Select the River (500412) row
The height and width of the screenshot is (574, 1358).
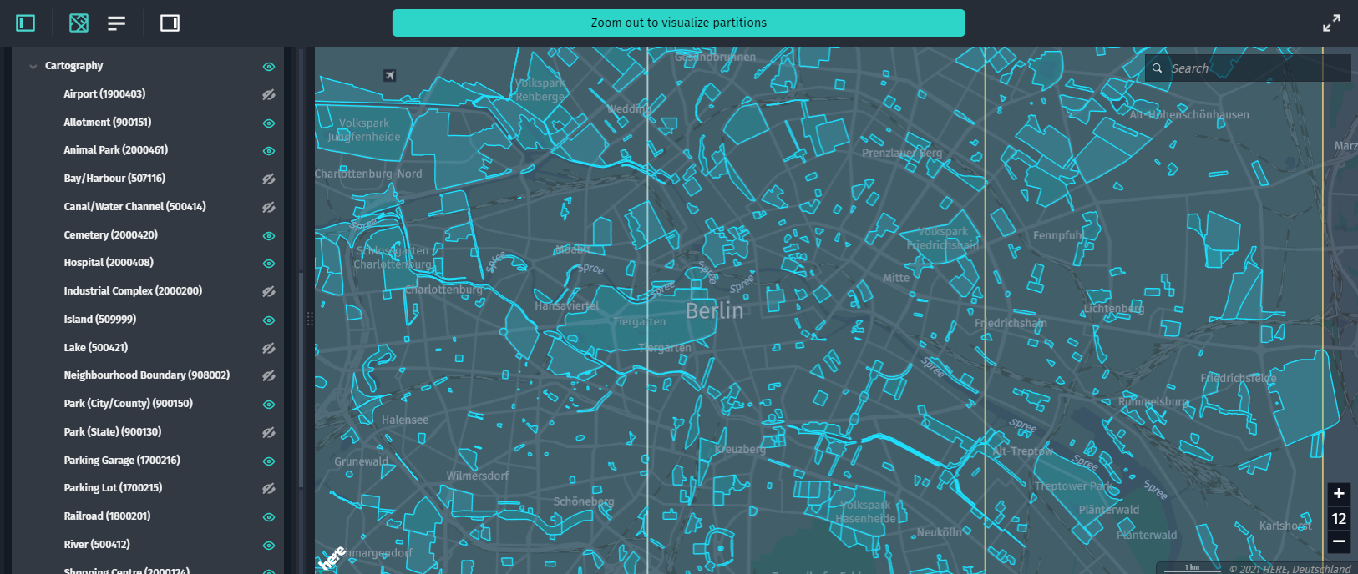148,545
